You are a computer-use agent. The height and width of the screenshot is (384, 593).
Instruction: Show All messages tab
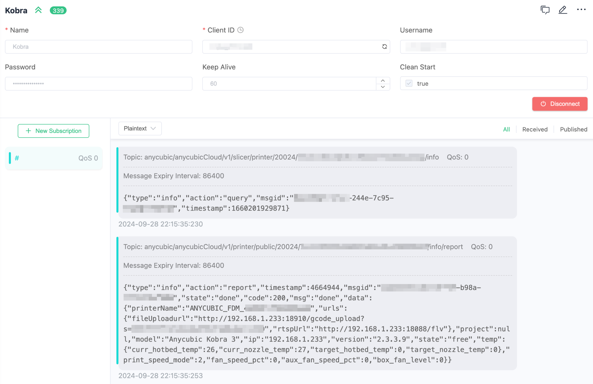point(506,129)
